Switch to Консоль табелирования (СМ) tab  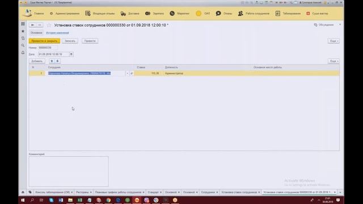pyautogui.click(x=53, y=192)
